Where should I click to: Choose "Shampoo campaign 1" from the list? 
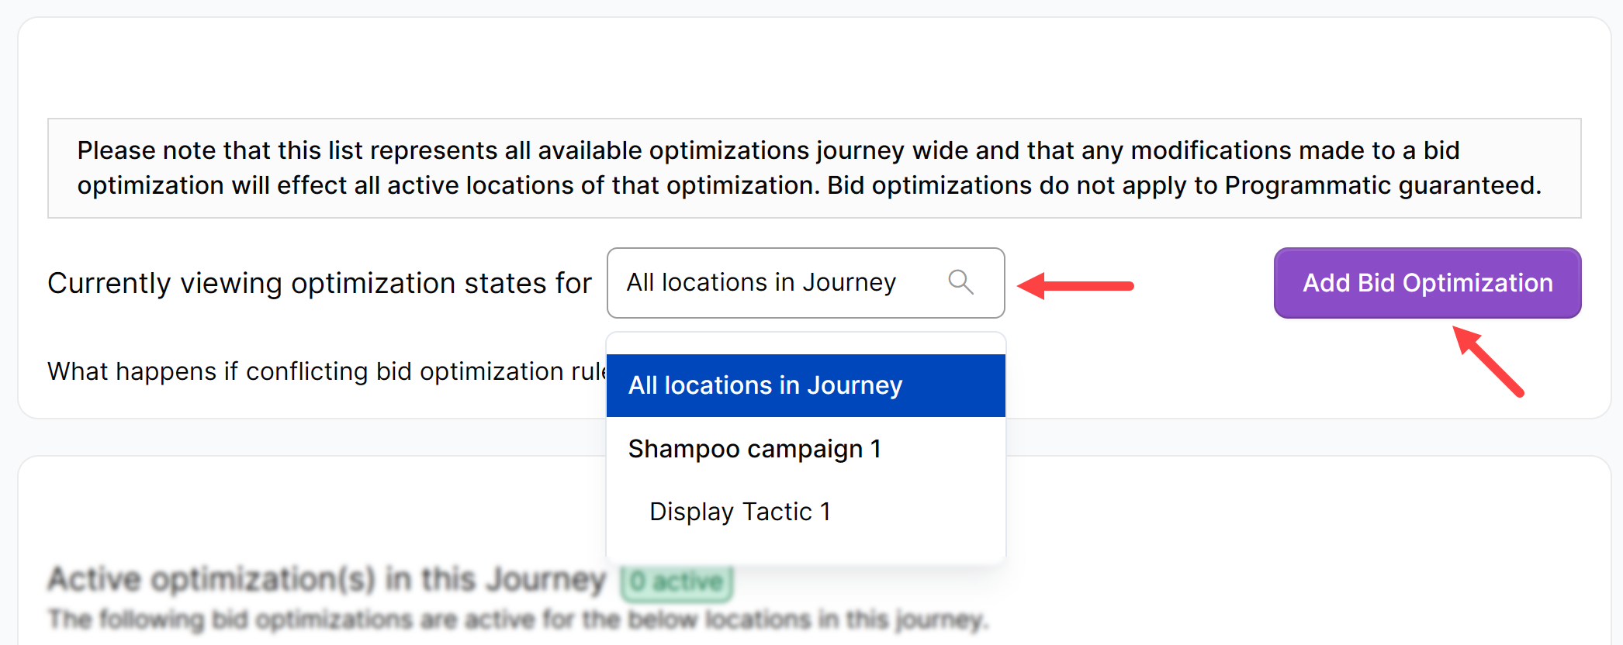coord(754,449)
